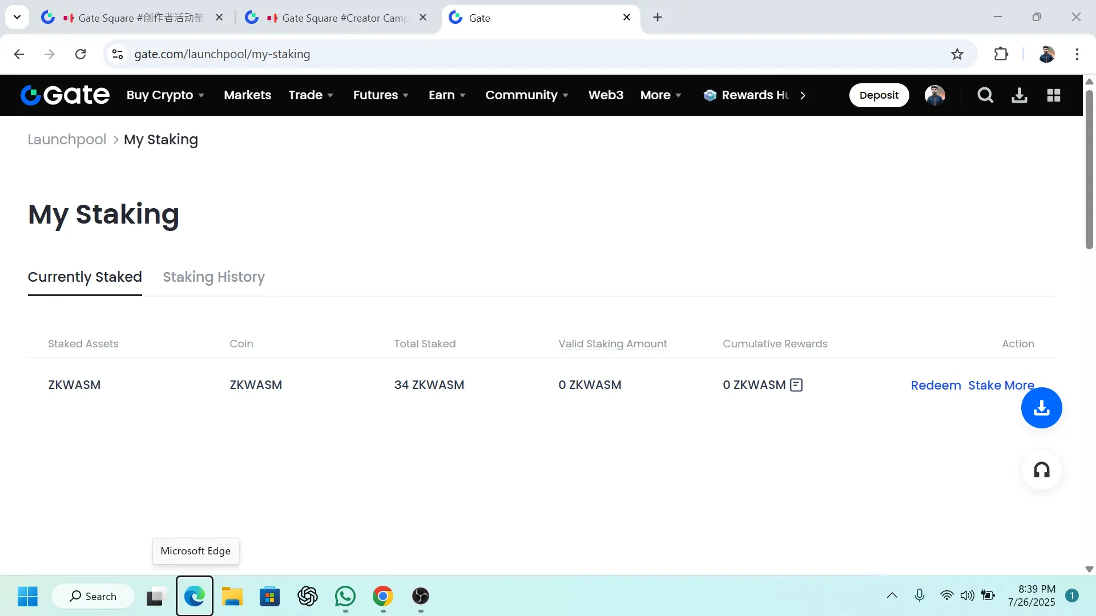Click the Cumulative Rewards column header

pos(775,344)
